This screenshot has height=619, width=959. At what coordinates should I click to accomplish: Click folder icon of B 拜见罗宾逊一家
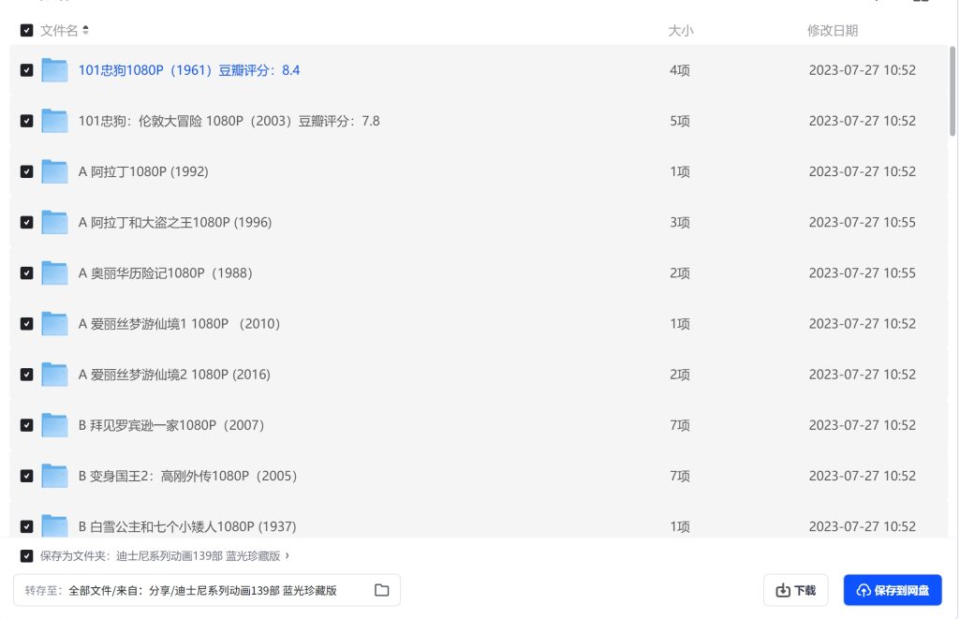click(54, 426)
